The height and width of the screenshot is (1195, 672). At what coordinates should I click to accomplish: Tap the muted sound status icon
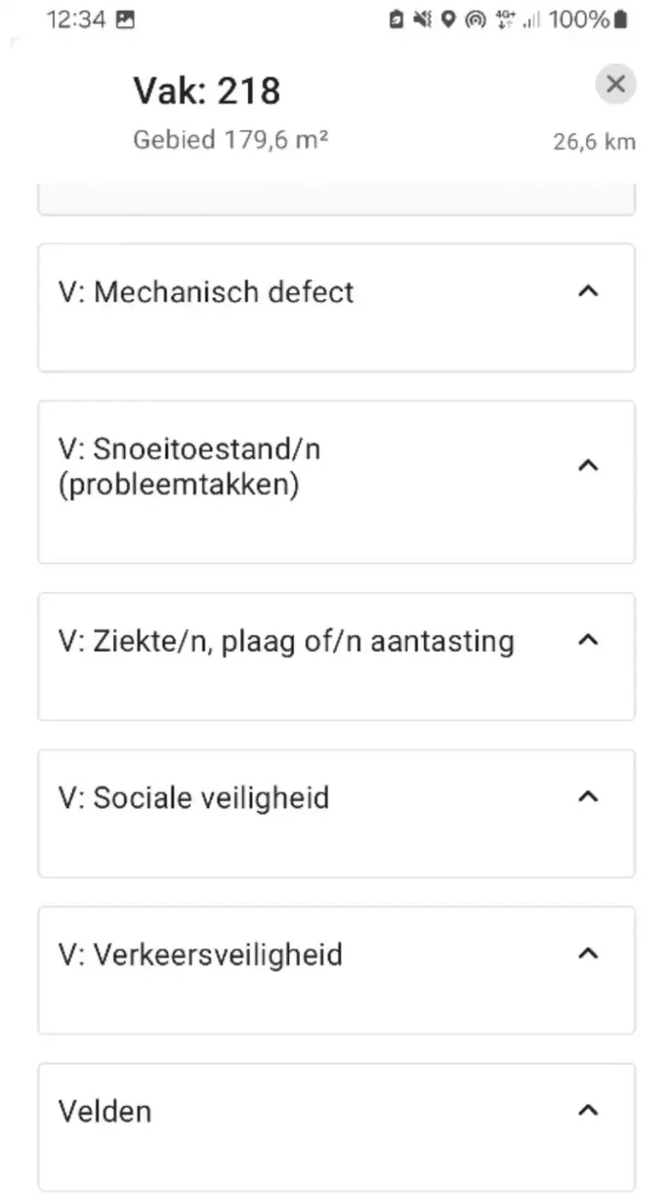point(423,20)
